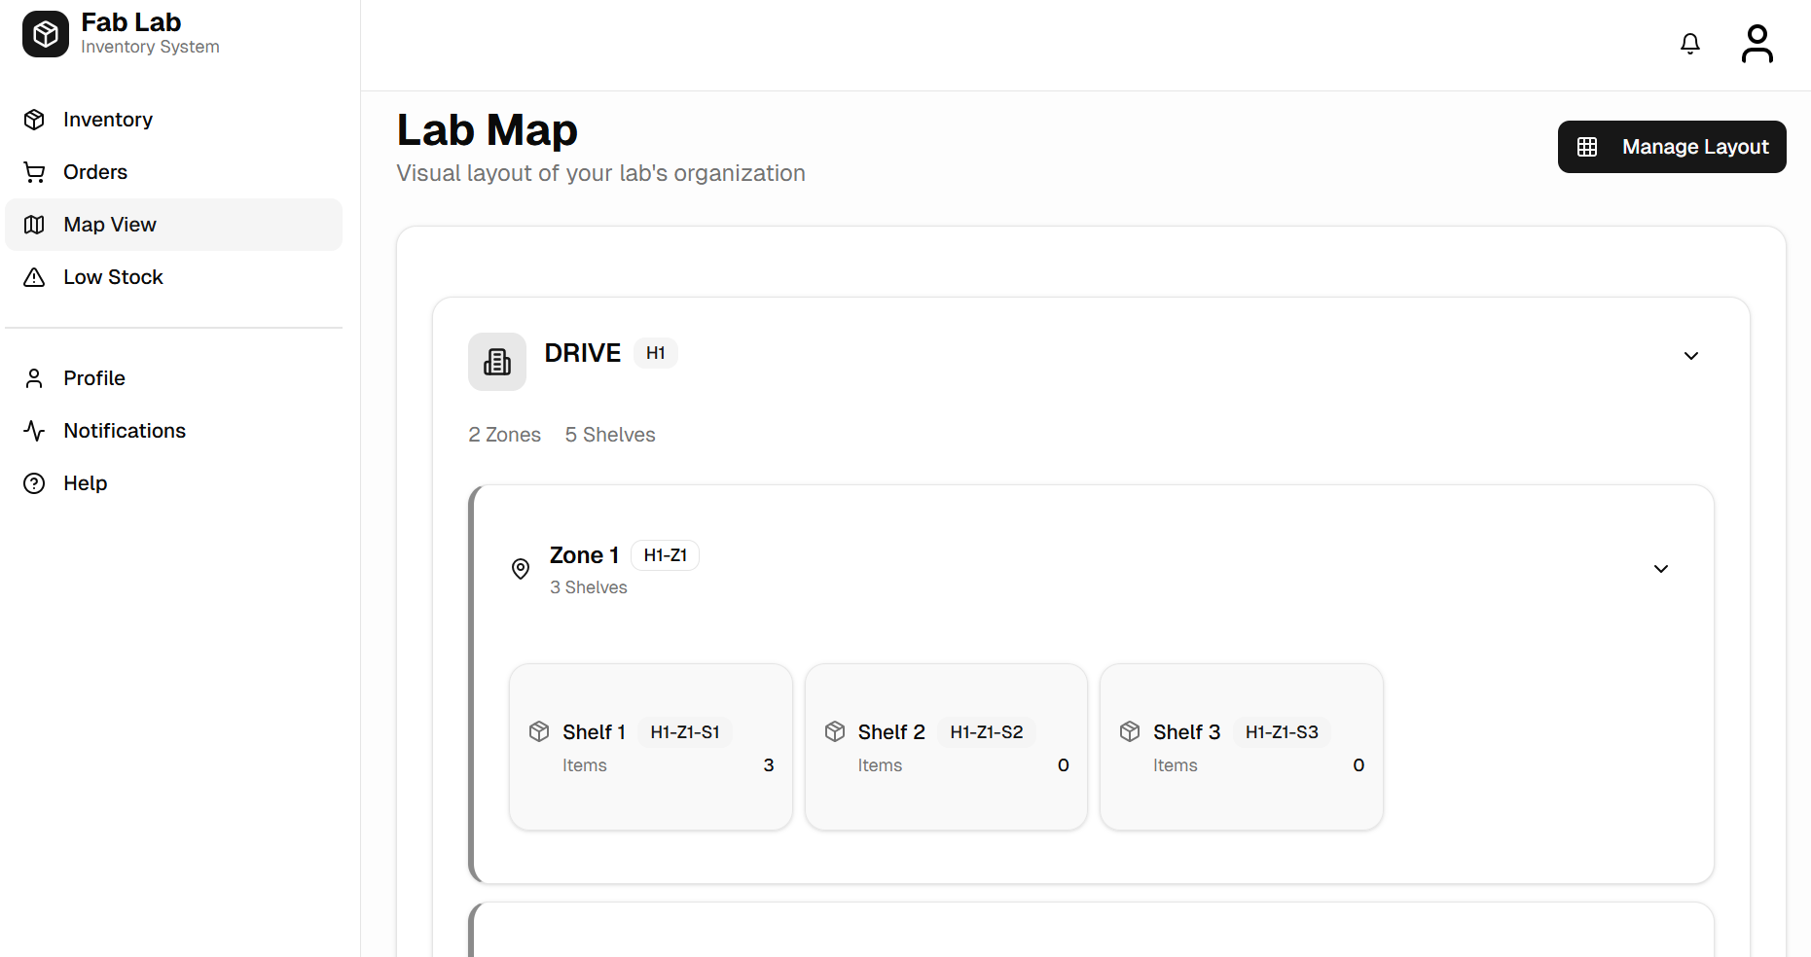
Task: Click the Manage Layout button
Action: 1672,147
